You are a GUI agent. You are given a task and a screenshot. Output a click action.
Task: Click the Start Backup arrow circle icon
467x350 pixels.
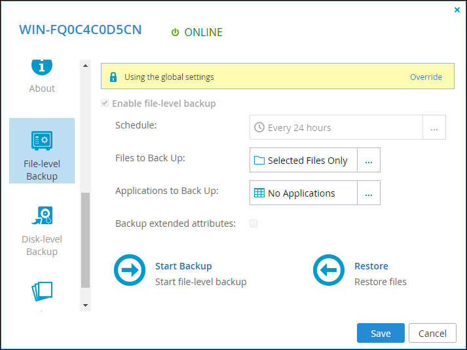(x=130, y=270)
